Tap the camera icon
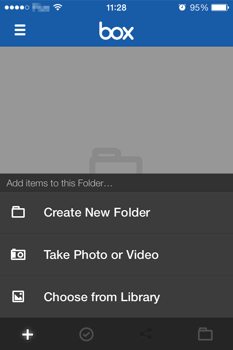The image size is (233, 350). [18, 254]
